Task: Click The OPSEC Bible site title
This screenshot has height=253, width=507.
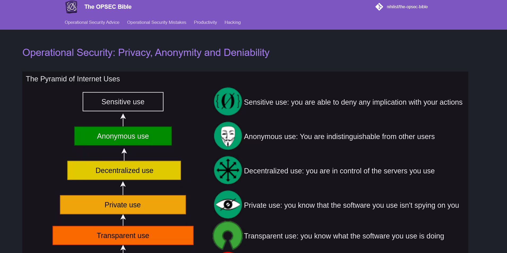Action: click(x=108, y=7)
